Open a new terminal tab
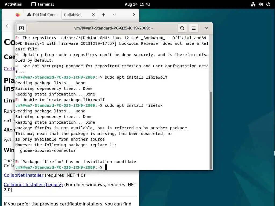 click(21, 28)
